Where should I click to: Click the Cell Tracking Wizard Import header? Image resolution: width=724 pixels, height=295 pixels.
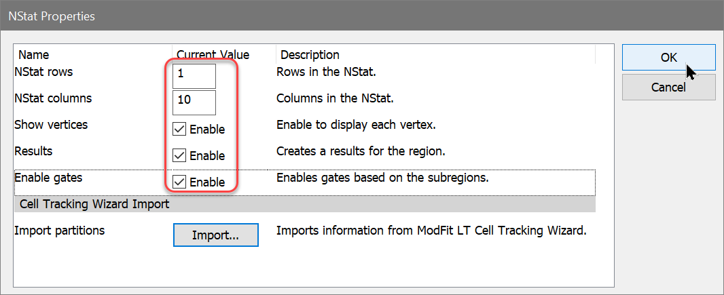94,203
